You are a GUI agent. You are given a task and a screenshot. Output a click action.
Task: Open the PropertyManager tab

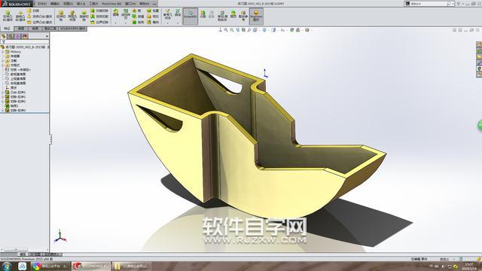click(x=11, y=36)
